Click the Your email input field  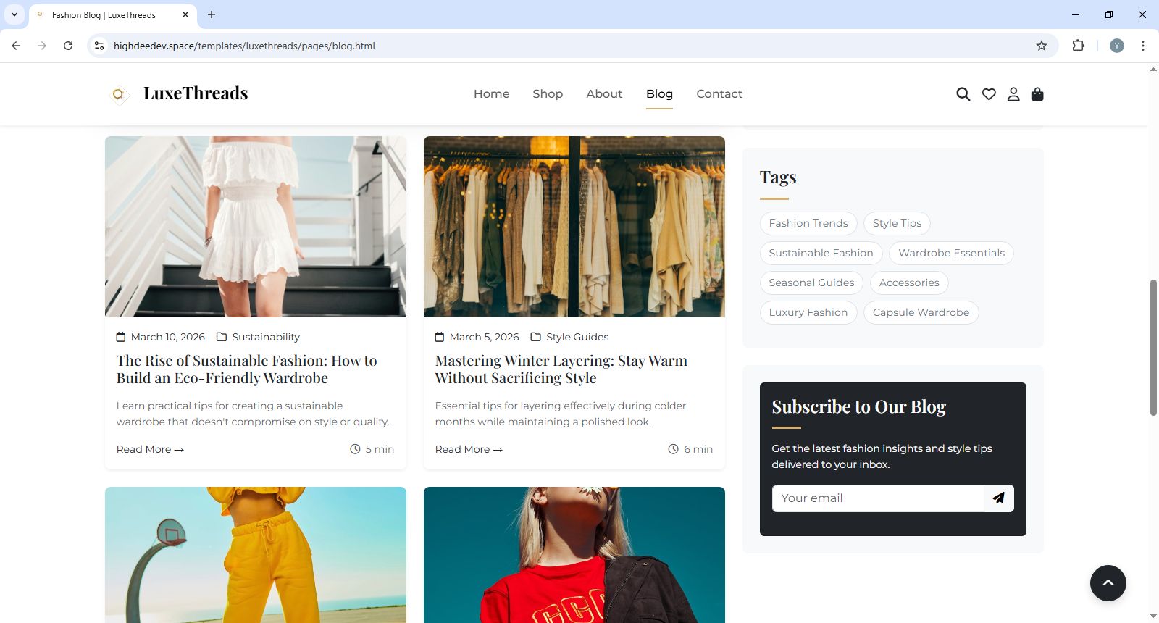click(x=878, y=498)
